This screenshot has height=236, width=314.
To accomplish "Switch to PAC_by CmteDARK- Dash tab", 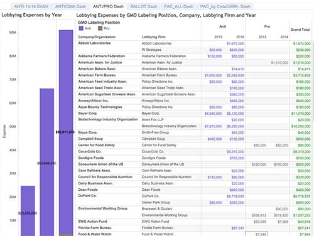I will pos(225,6).
